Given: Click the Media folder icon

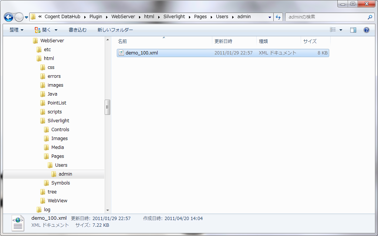Looking at the screenshot, I should 46,147.
